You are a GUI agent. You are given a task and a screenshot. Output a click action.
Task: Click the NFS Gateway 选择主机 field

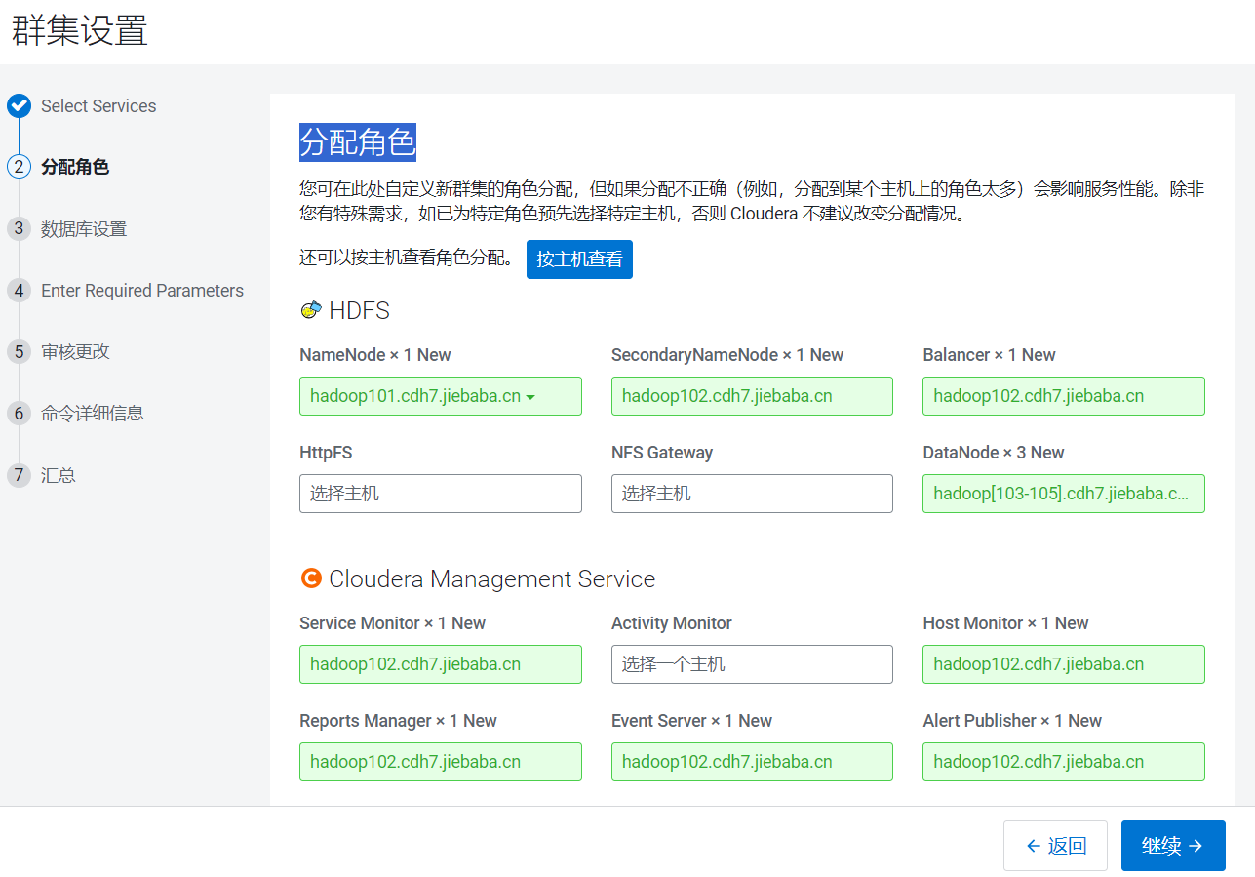pyautogui.click(x=752, y=494)
